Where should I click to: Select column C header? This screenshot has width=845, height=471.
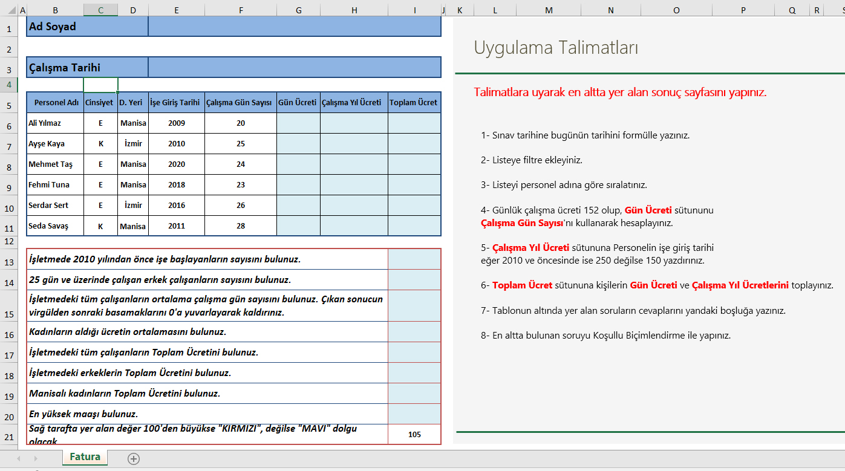[x=100, y=10]
